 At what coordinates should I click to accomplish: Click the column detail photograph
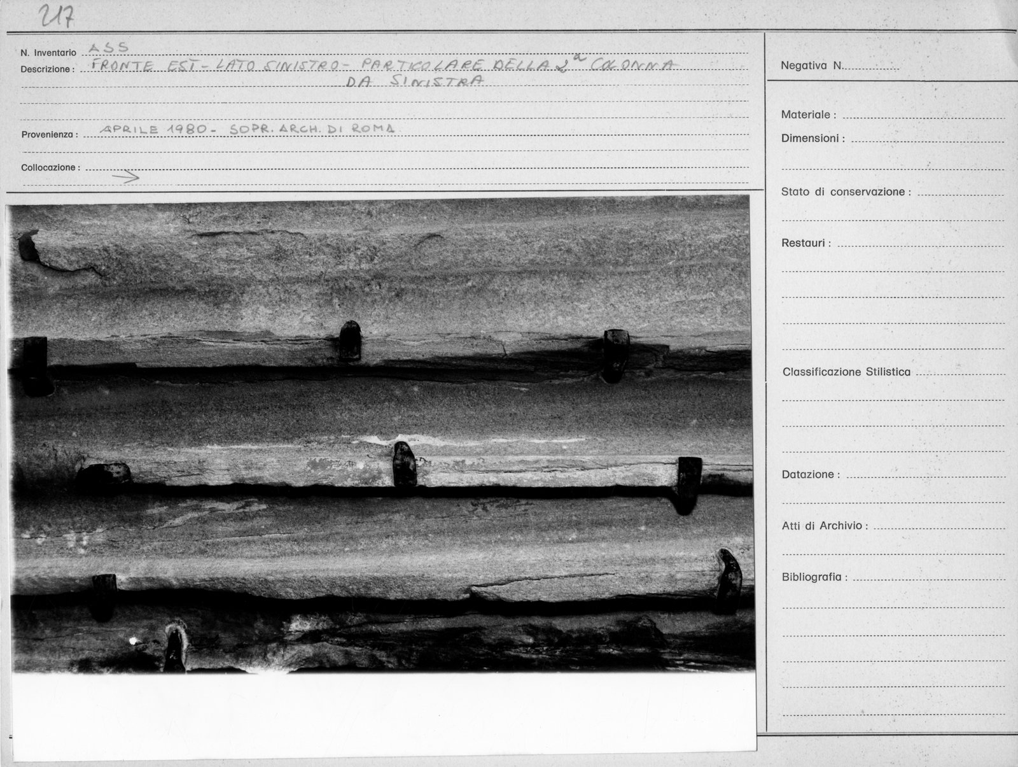point(381,434)
